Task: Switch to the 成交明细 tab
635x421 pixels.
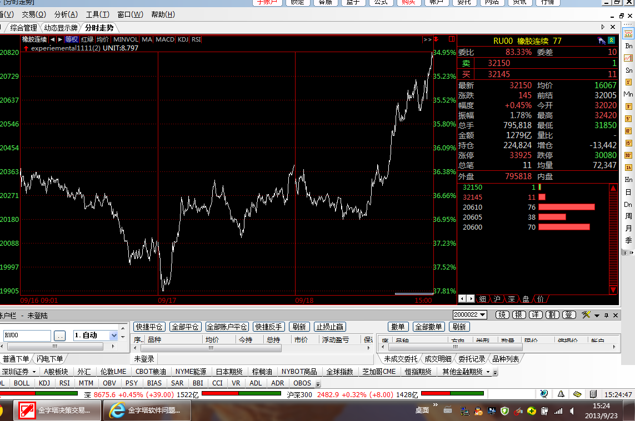Action: 438,359
